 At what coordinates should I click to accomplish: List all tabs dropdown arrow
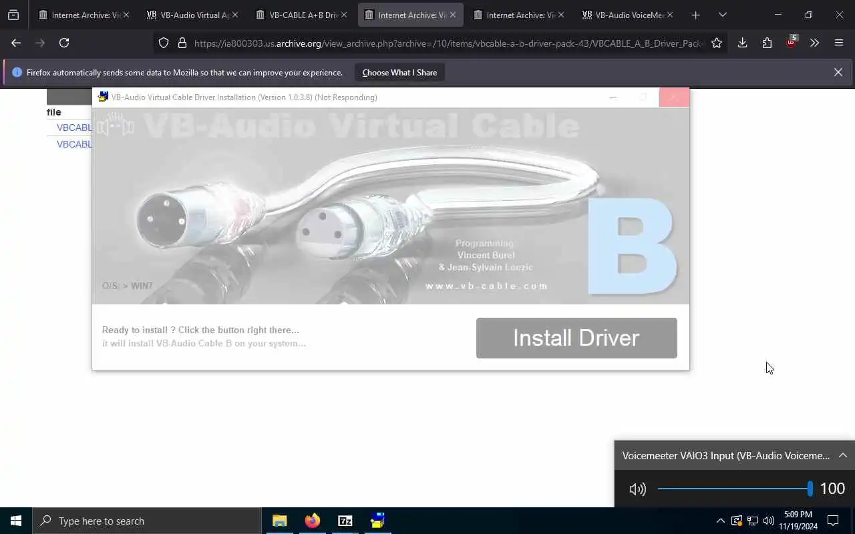tap(722, 15)
